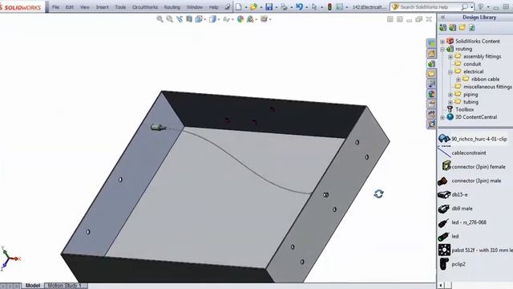Click the Help question mark icon
Viewport: 513px width, 289px height.
(x=481, y=6)
